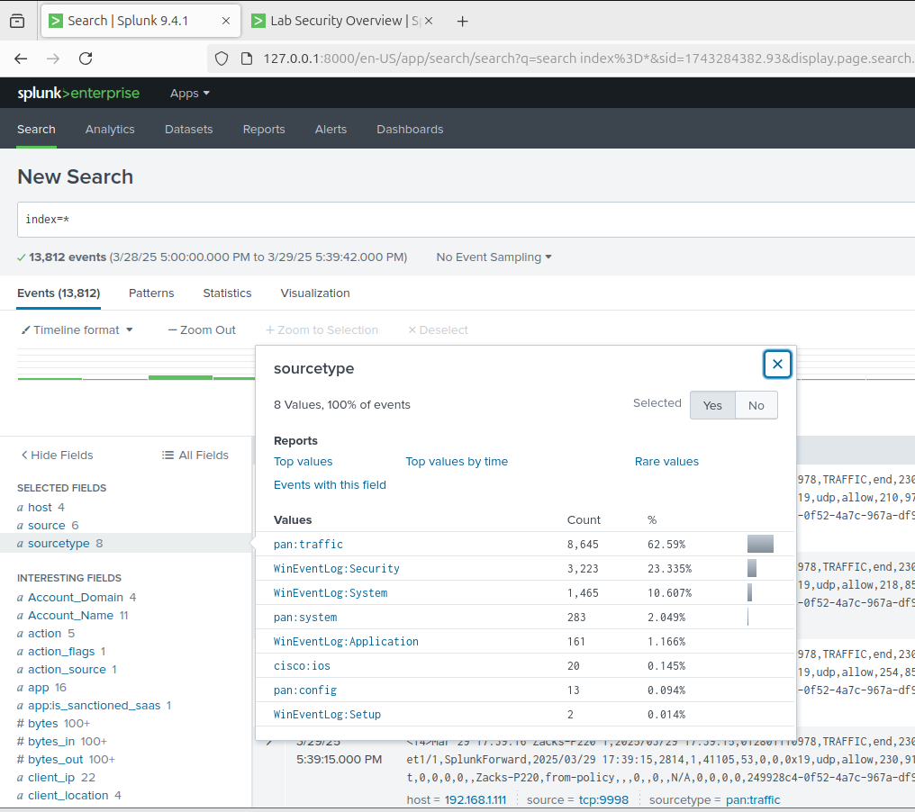This screenshot has height=812, width=915.
Task: Close the sourcetype field popup
Action: click(x=777, y=364)
